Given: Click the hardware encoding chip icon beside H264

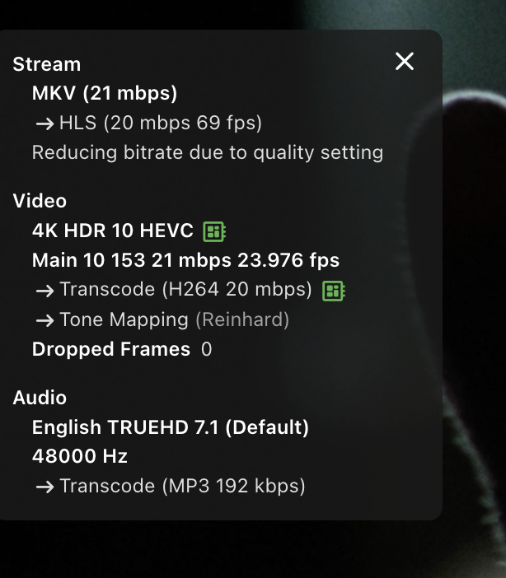Looking at the screenshot, I should pos(333,290).
